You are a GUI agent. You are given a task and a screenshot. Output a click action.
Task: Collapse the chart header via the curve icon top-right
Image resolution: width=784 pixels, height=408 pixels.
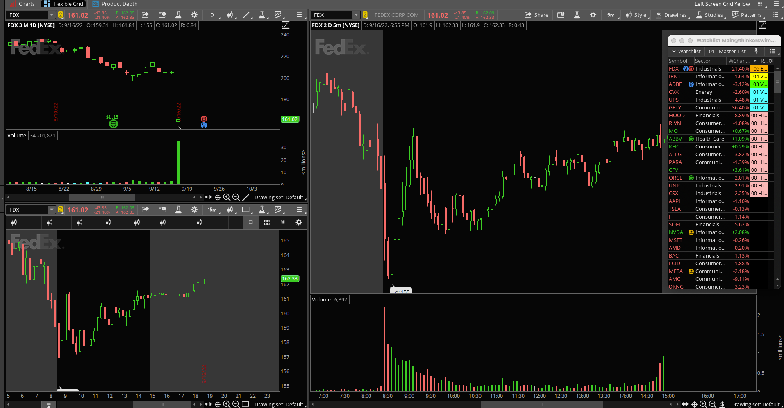tap(763, 25)
